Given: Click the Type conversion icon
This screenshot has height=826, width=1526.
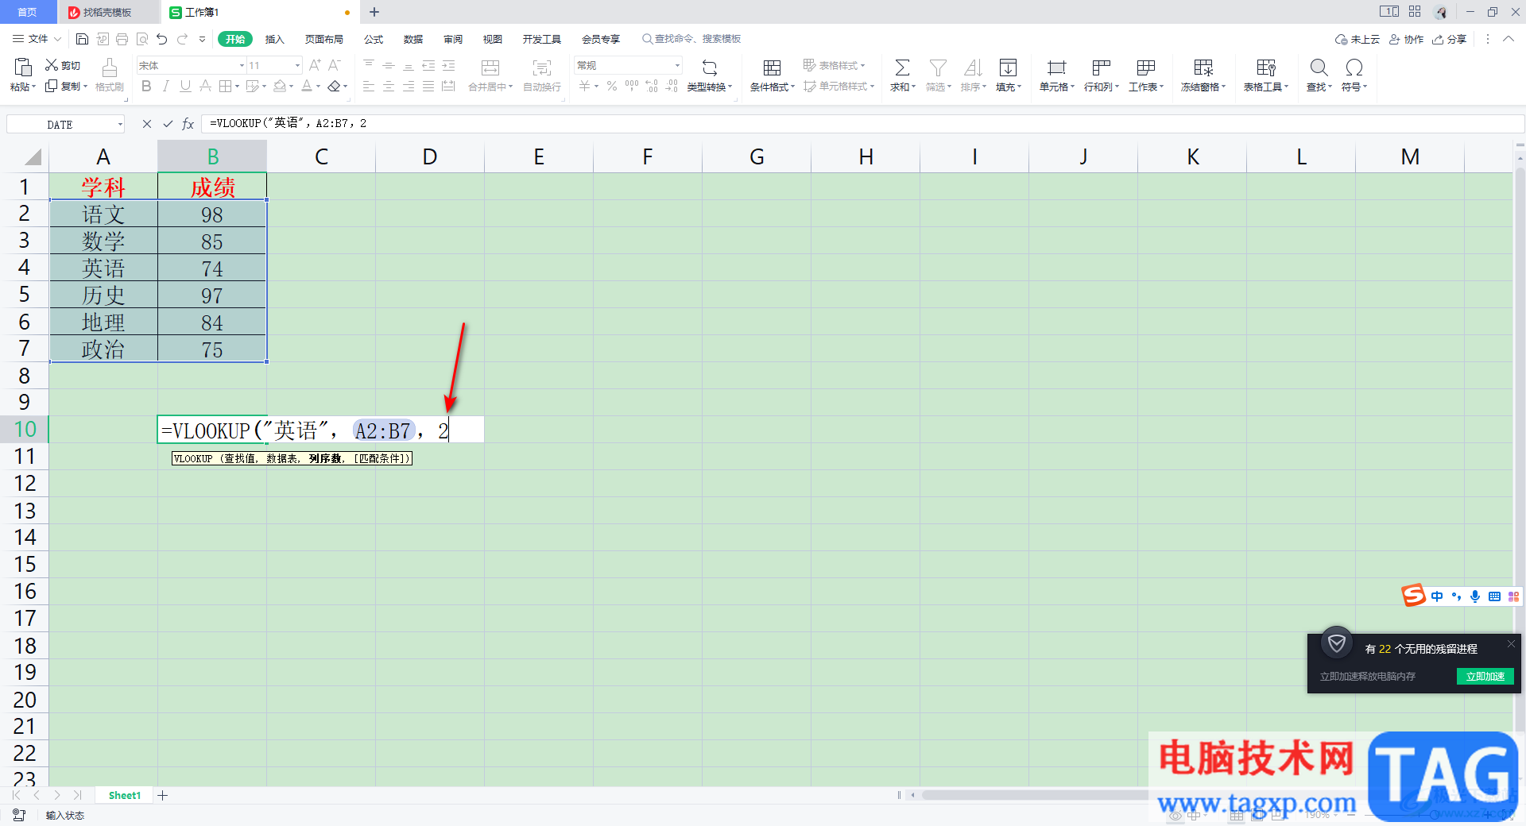Looking at the screenshot, I should (x=710, y=68).
